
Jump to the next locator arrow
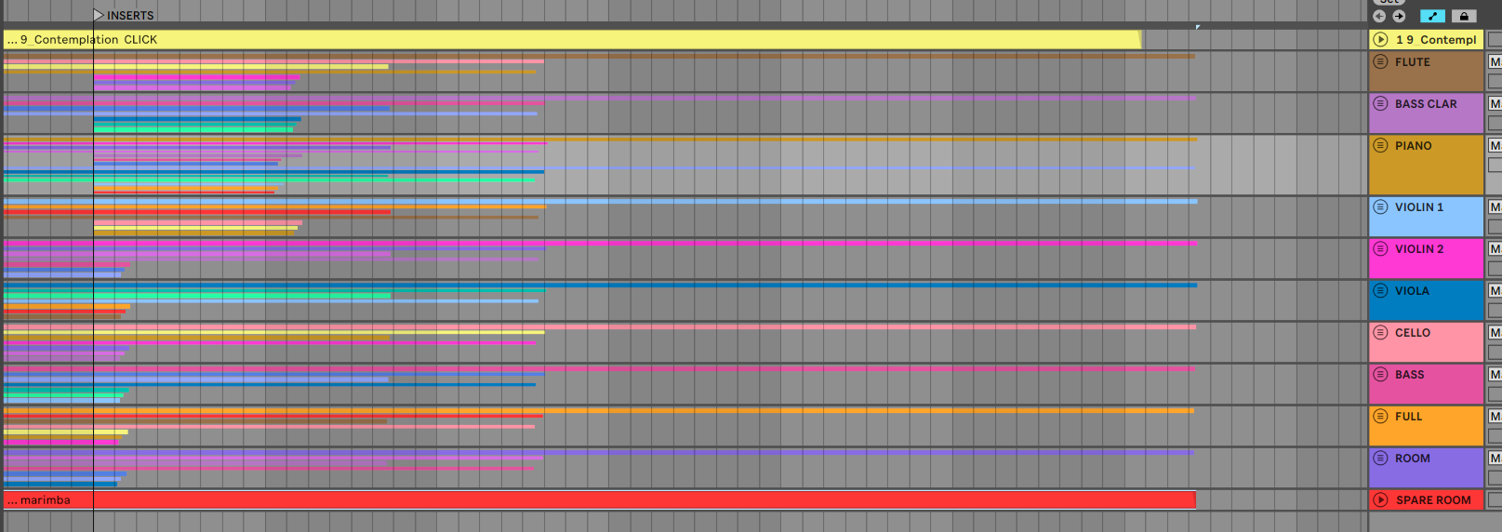1399,16
